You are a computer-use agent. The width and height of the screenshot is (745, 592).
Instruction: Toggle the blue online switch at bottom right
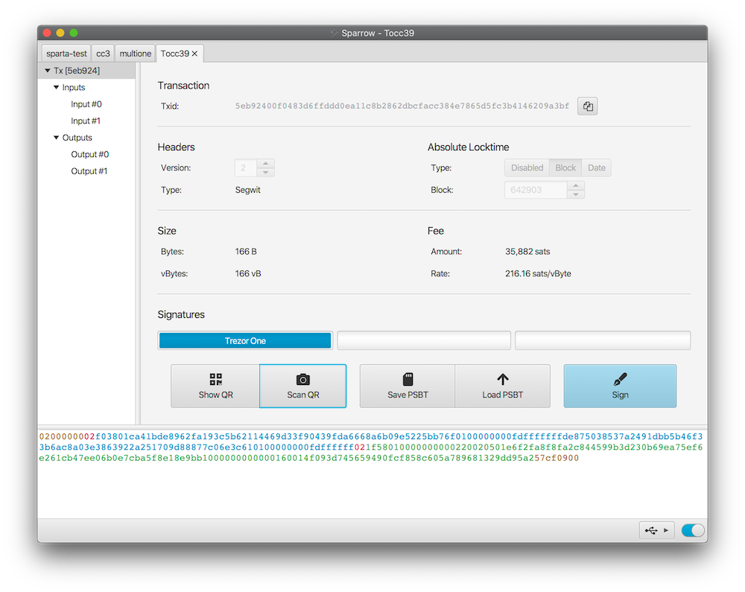coord(692,530)
